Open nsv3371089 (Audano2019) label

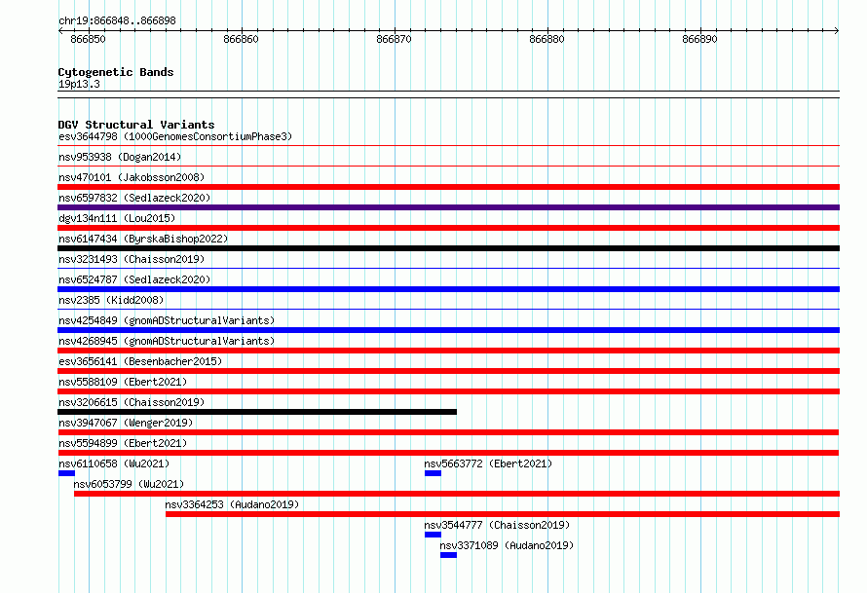coord(507,545)
